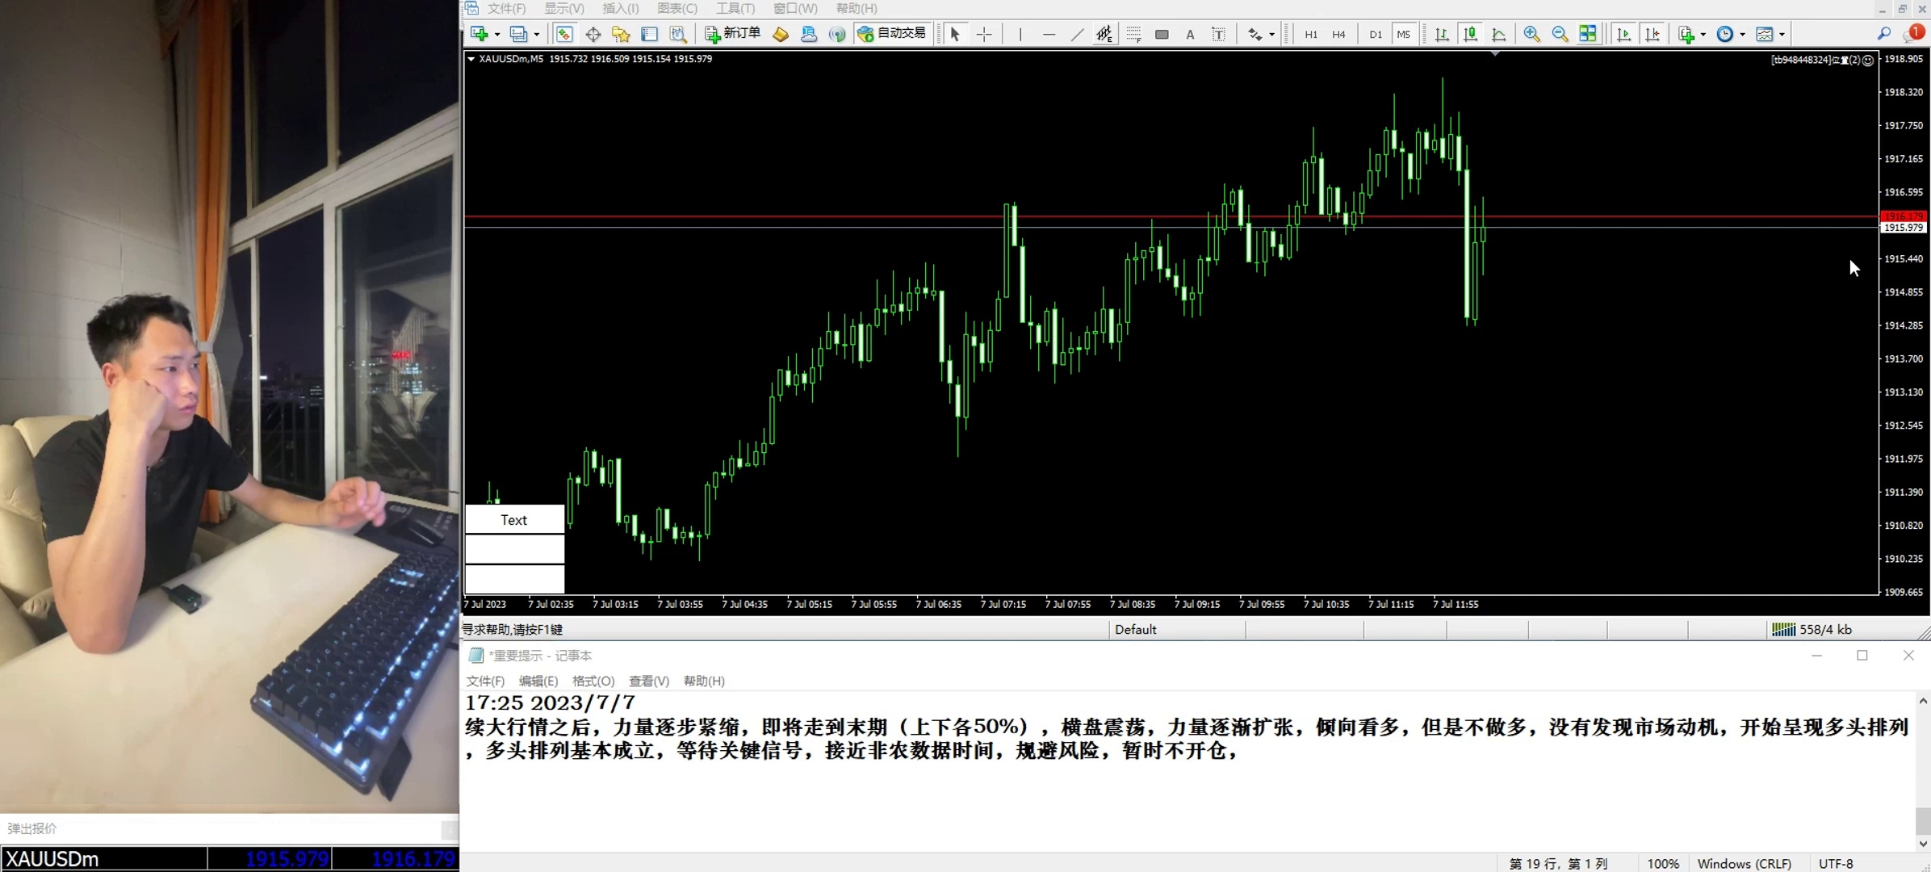Toggle the chart shift button

pos(1652,34)
